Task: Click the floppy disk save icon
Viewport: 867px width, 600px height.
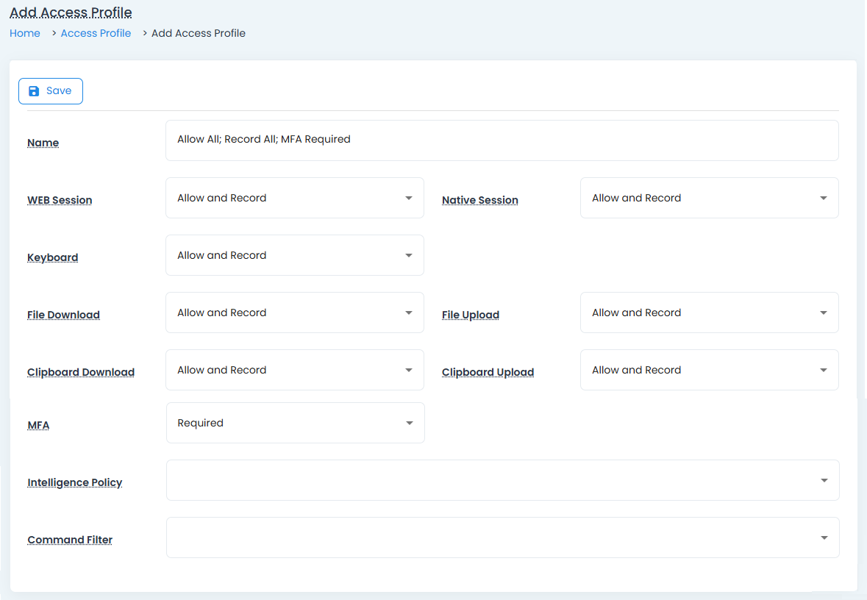Action: click(33, 91)
